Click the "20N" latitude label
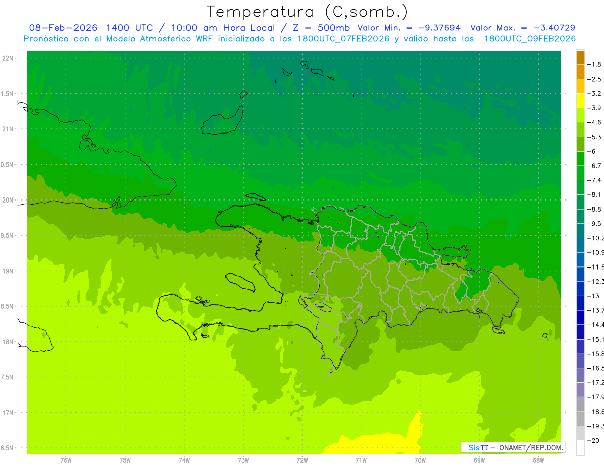Viewport: 604px width, 467px height. click(x=8, y=200)
